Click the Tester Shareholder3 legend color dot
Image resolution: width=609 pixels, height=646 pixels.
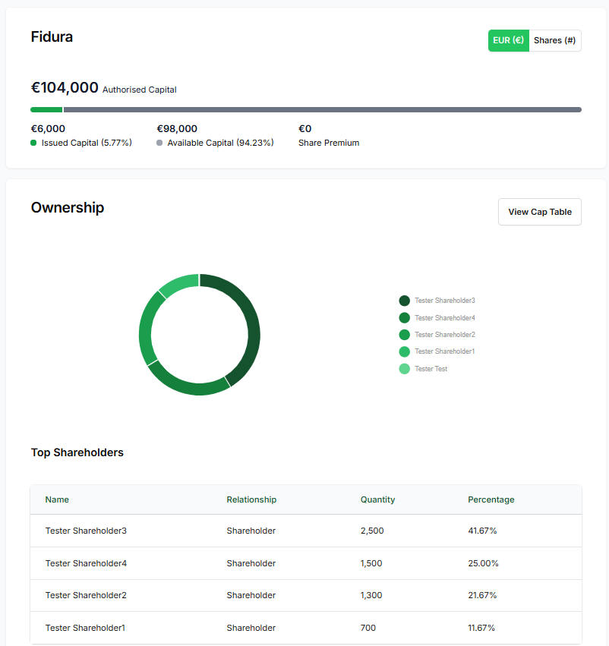[404, 301]
